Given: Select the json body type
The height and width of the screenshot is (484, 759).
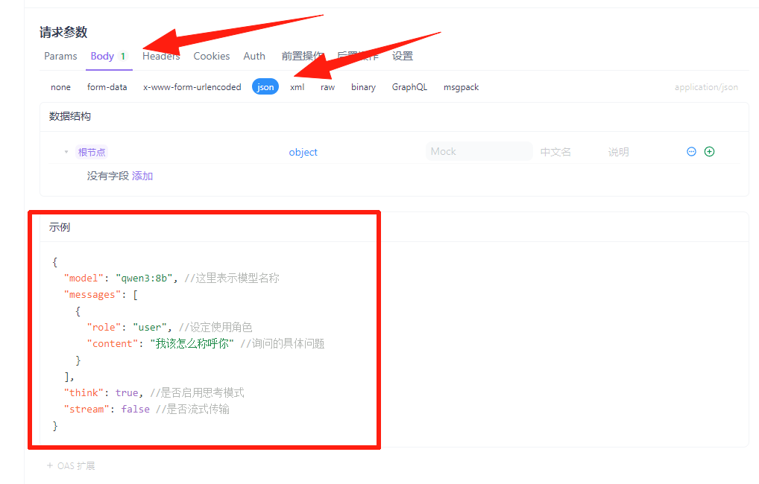Looking at the screenshot, I should 265,87.
